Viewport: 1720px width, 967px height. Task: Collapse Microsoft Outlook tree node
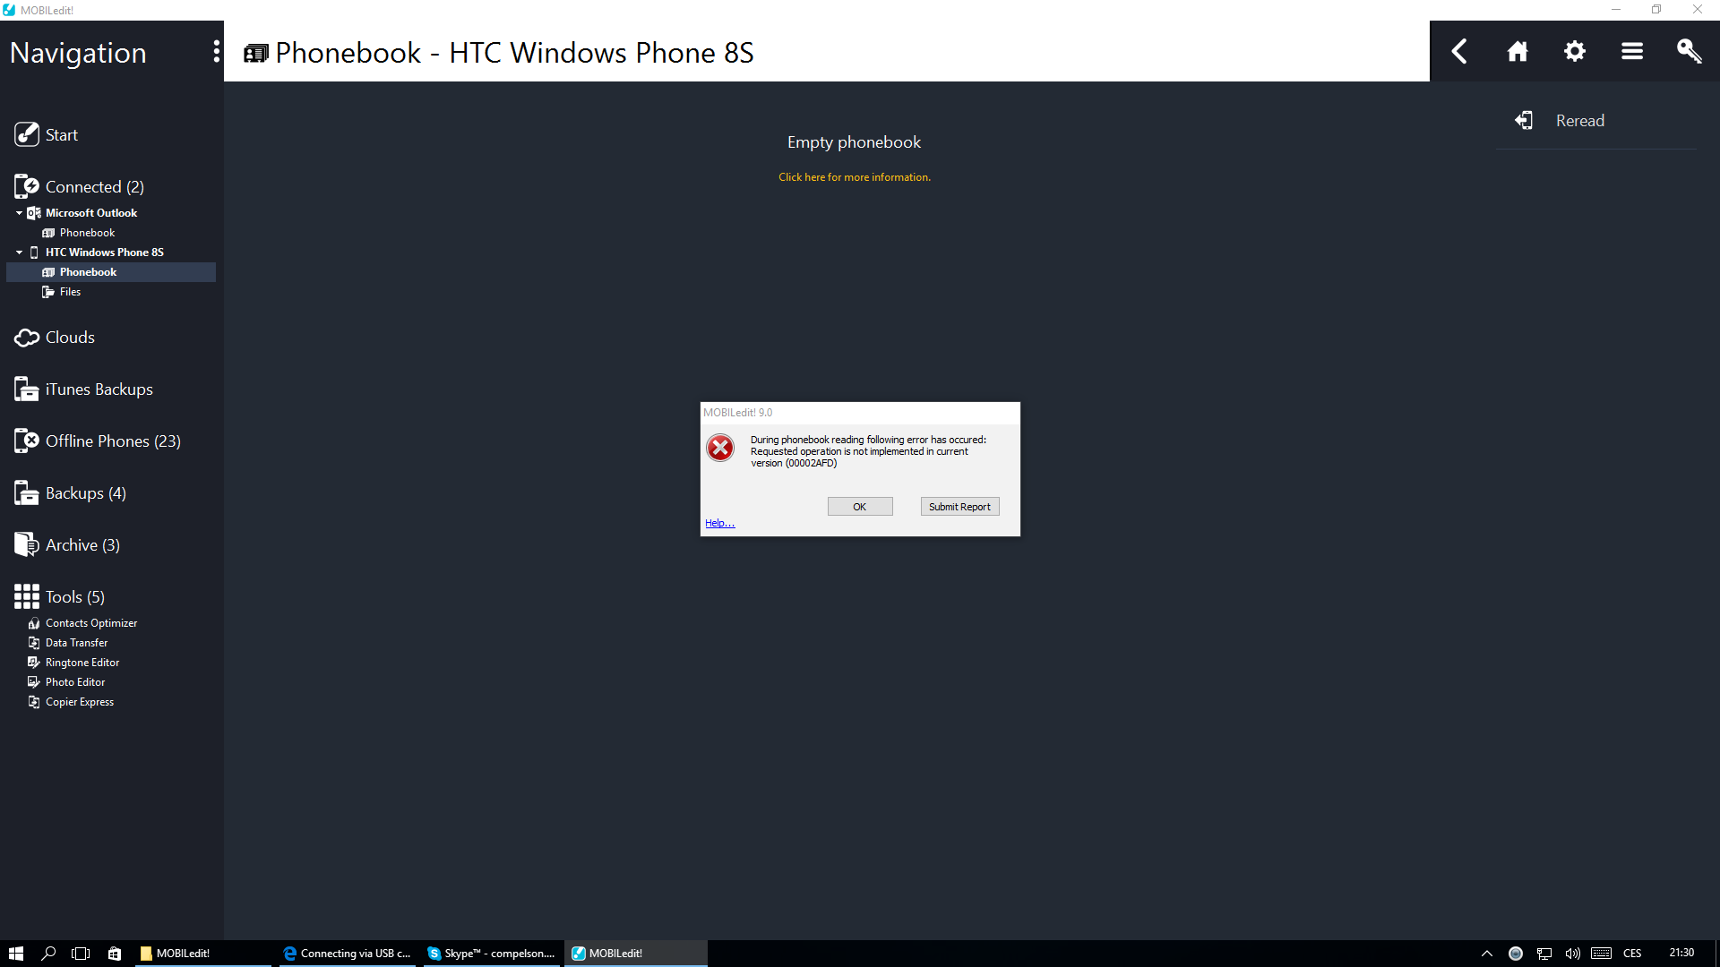point(19,213)
